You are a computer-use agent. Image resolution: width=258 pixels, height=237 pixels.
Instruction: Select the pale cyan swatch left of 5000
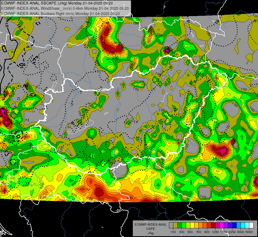(247, 225)
